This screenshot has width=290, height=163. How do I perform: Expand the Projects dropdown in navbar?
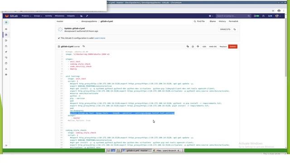point(26,16)
